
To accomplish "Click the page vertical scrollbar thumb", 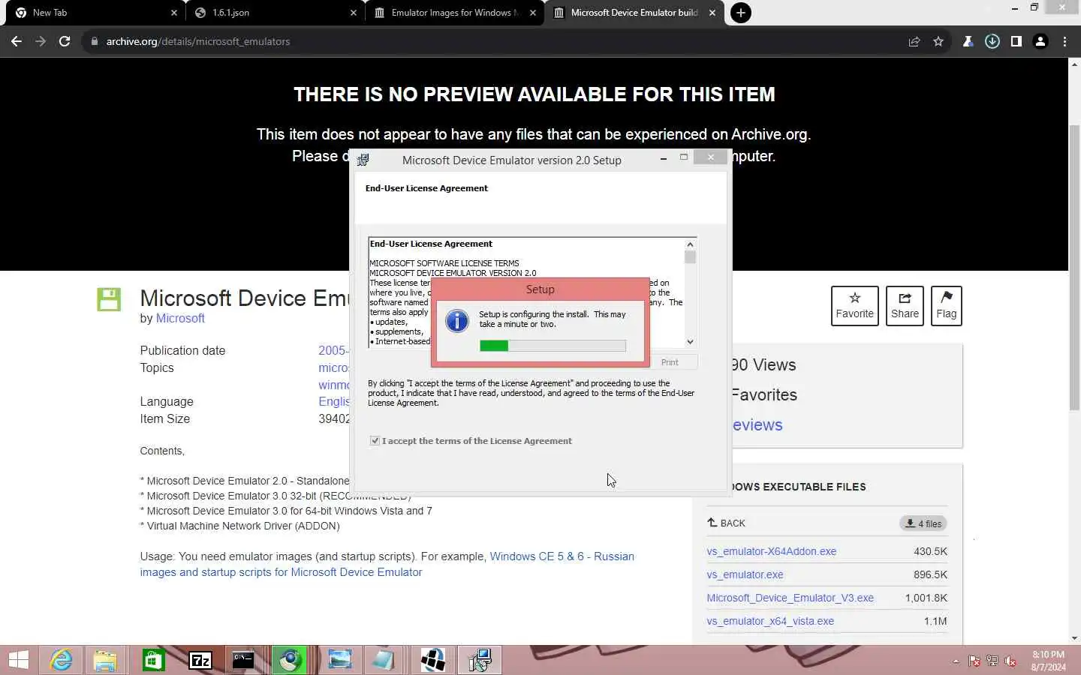I will (1074, 268).
